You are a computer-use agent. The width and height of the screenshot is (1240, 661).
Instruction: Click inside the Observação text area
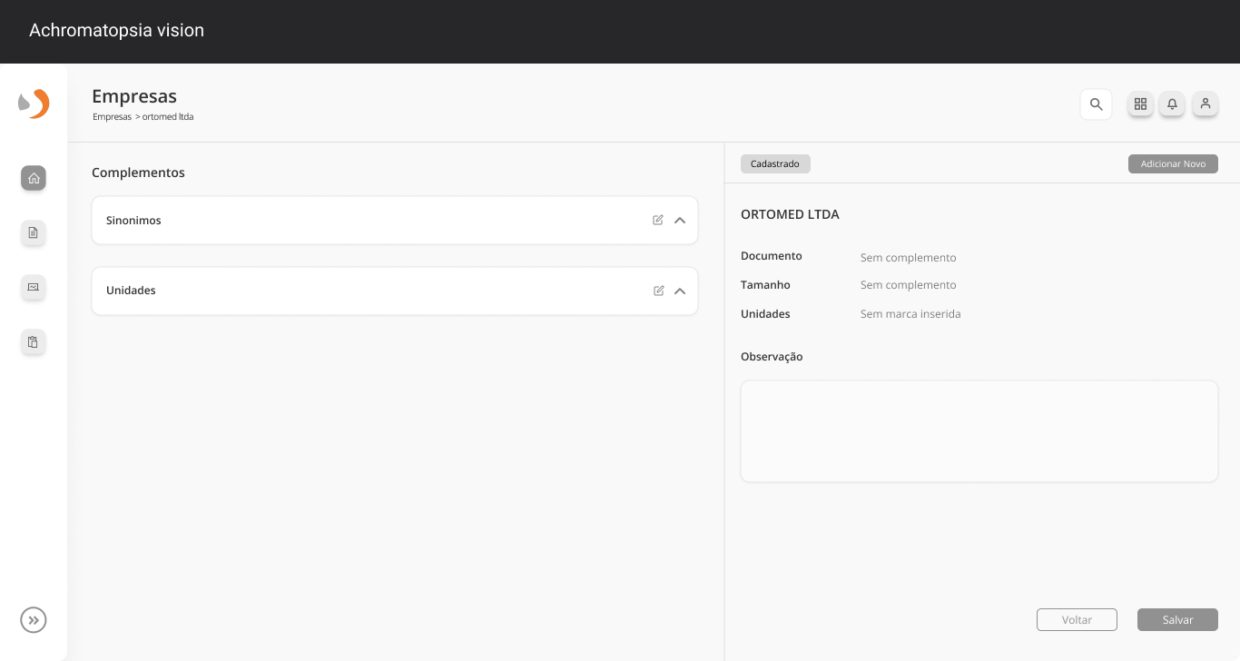[979, 431]
